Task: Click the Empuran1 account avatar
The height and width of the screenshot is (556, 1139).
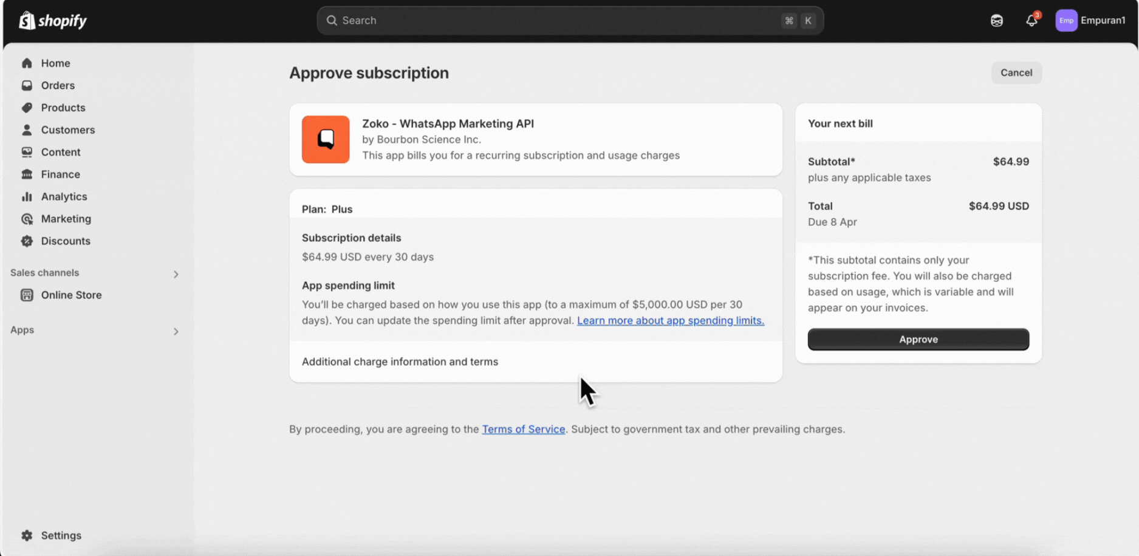Action: [x=1066, y=20]
